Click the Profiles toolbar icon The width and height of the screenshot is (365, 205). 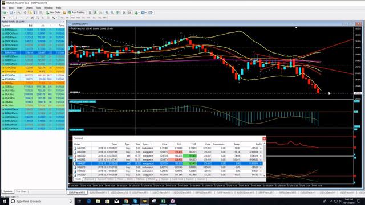[11, 13]
